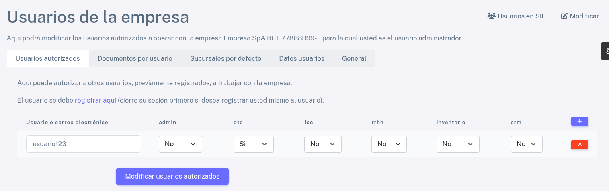
Task: Follow the registrar aquí link
Action: tap(95, 100)
